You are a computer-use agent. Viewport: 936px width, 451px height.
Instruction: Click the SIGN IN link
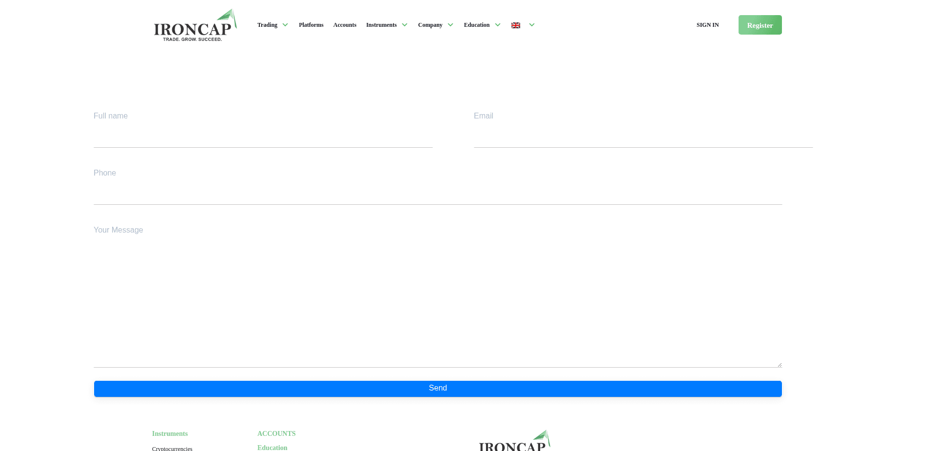[x=707, y=25]
